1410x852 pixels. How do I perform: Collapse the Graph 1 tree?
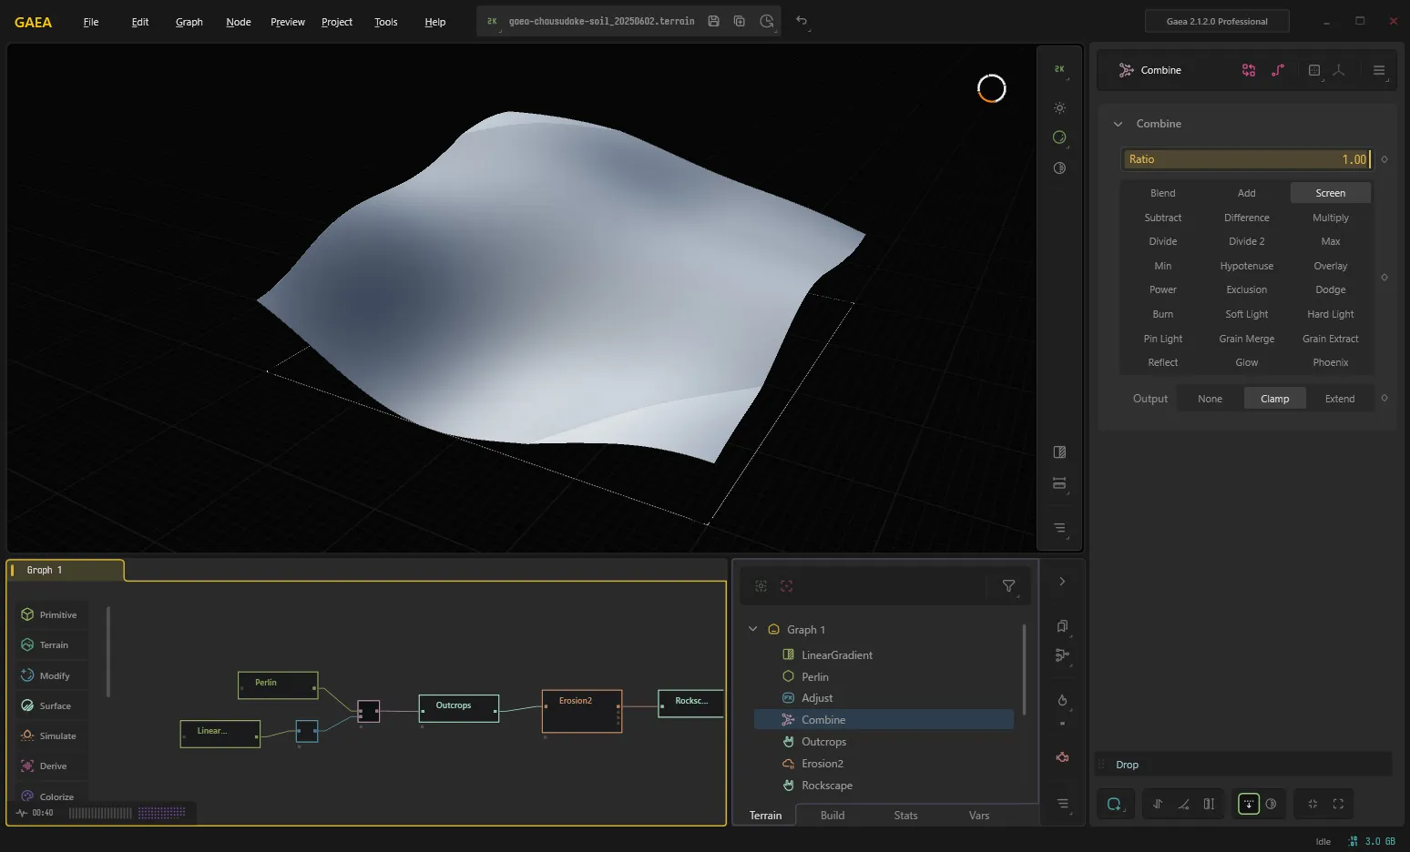pyautogui.click(x=752, y=629)
